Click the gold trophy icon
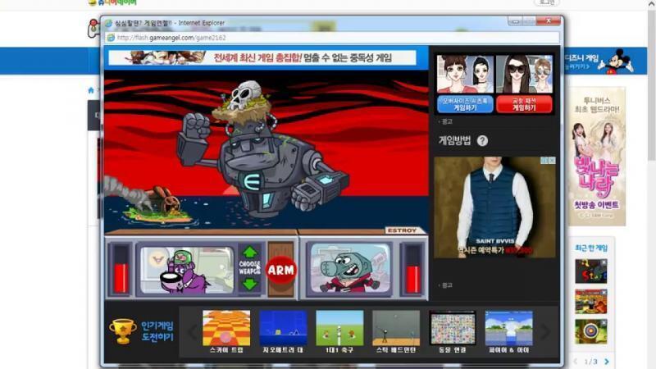 (x=122, y=331)
